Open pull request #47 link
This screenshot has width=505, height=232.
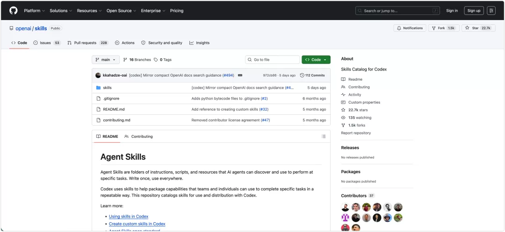(x=266, y=120)
